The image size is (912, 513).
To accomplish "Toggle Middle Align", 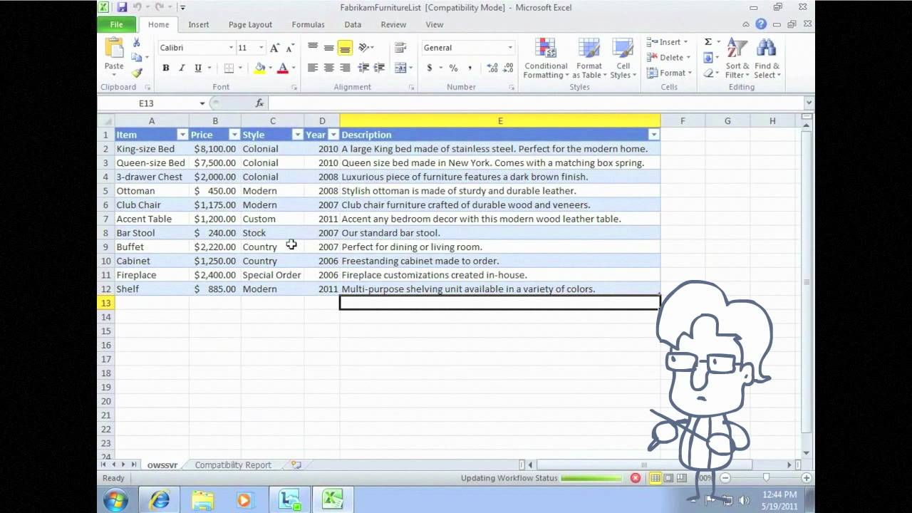I will coord(328,48).
